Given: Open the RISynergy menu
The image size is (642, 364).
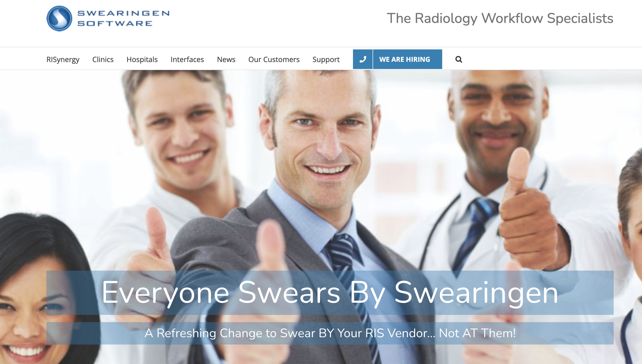Looking at the screenshot, I should pyautogui.click(x=63, y=59).
